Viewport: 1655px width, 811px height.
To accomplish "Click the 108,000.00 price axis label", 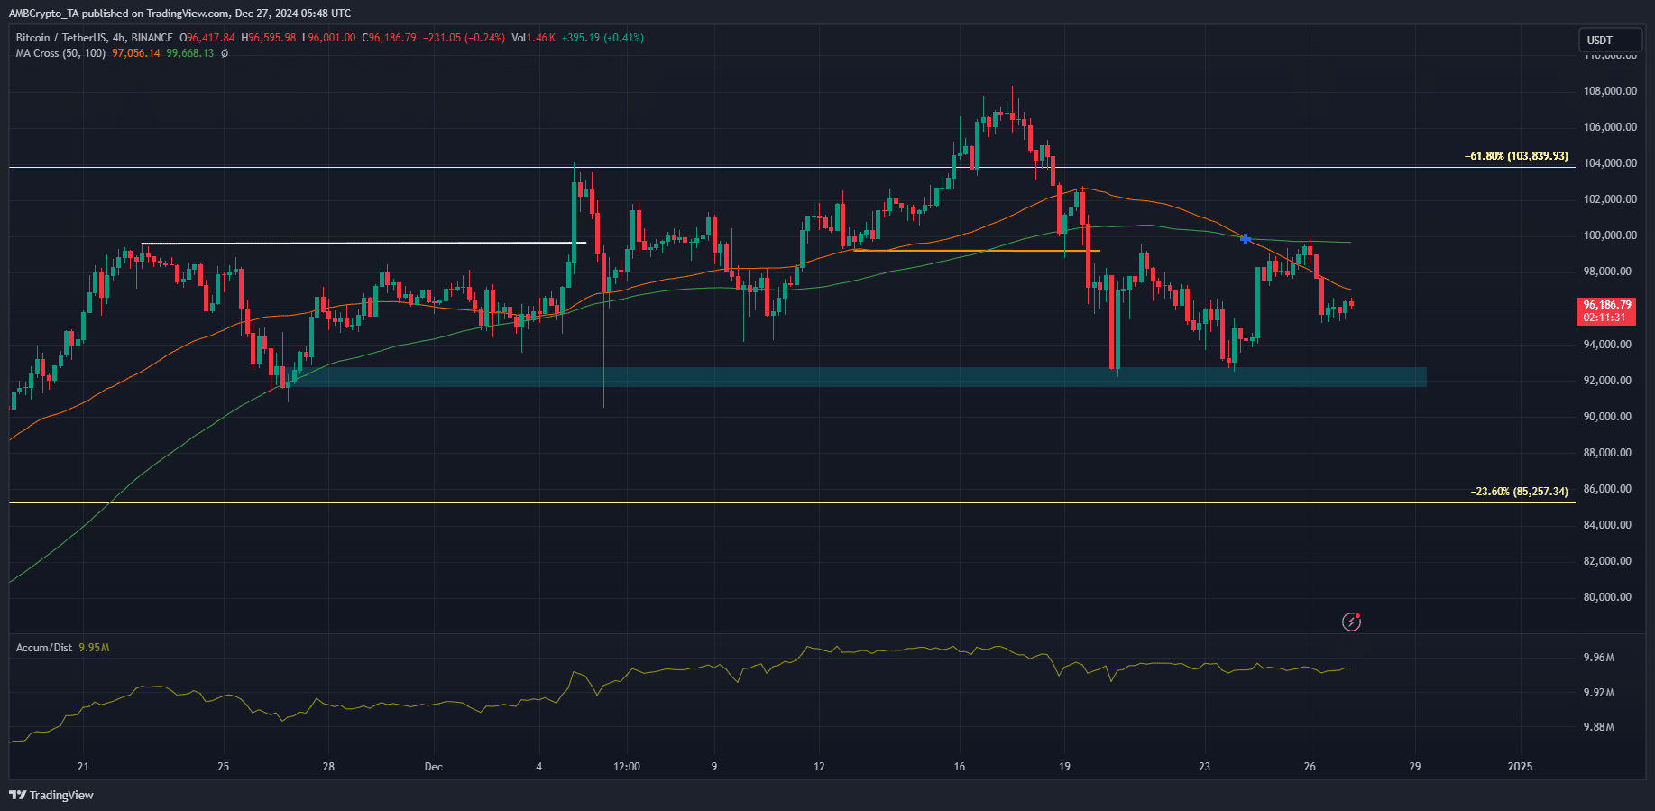I will (x=1608, y=91).
